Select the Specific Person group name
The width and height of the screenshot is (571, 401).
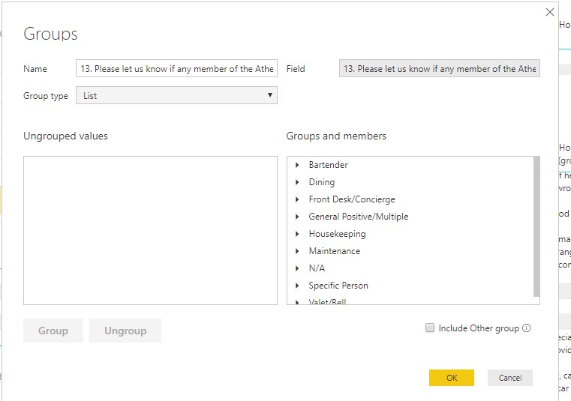(x=338, y=286)
